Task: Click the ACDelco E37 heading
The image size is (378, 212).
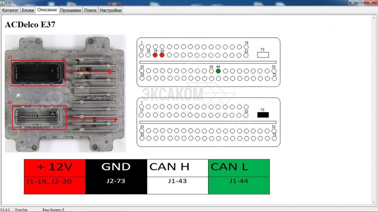Action: (30, 25)
